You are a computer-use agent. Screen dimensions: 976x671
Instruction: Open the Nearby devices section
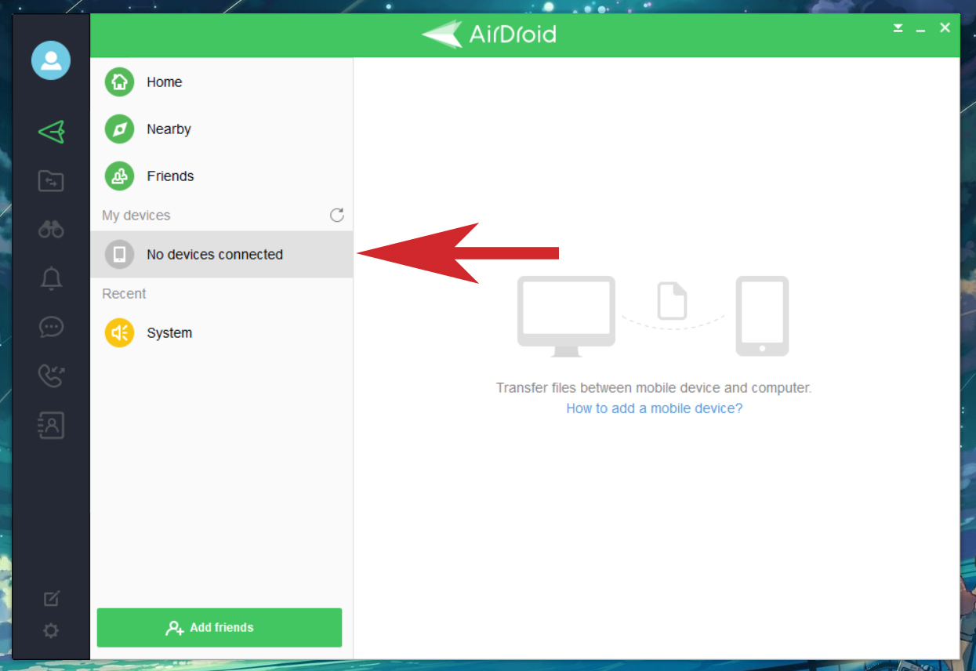[x=168, y=129]
